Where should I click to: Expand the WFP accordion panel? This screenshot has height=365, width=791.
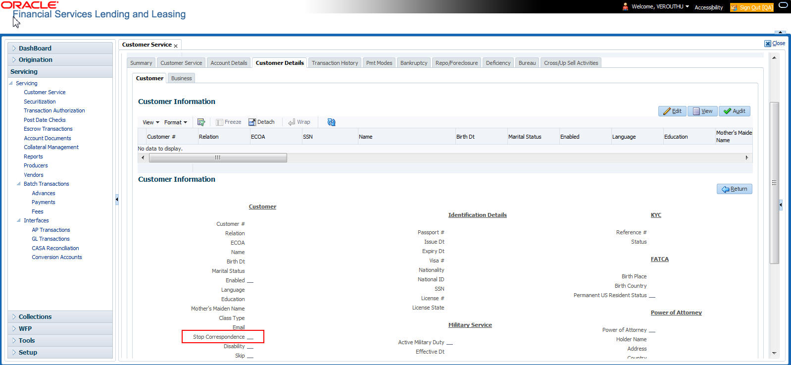pyautogui.click(x=60, y=328)
